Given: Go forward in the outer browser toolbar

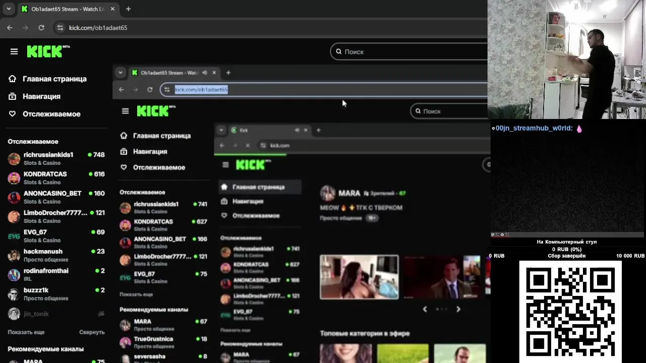Looking at the screenshot, I should (x=25, y=28).
